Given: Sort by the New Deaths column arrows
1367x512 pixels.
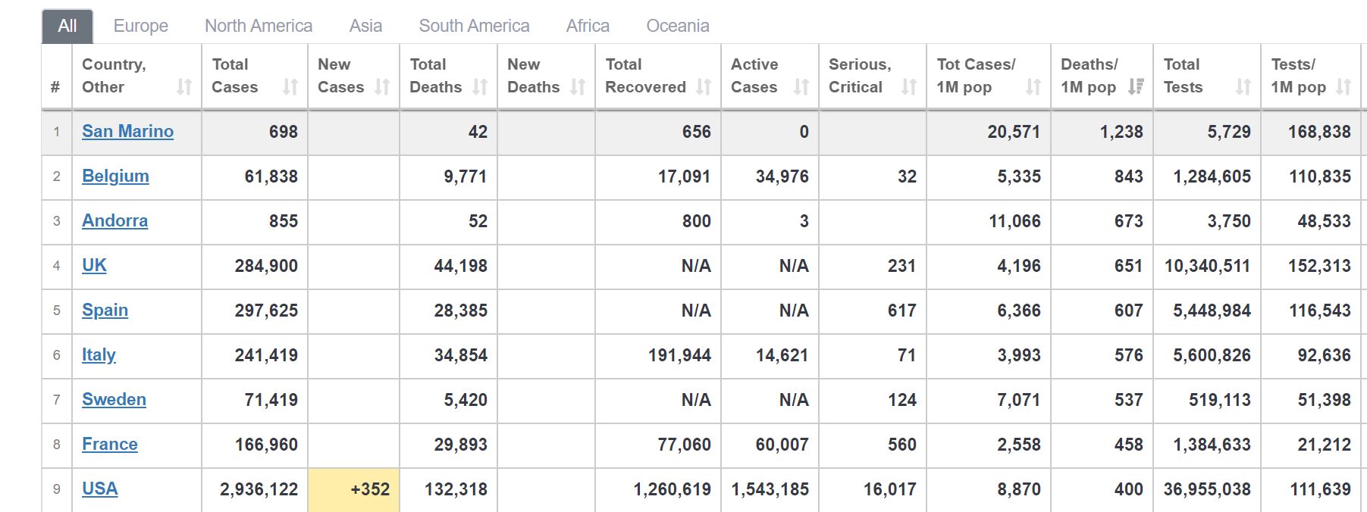Looking at the screenshot, I should (x=578, y=87).
